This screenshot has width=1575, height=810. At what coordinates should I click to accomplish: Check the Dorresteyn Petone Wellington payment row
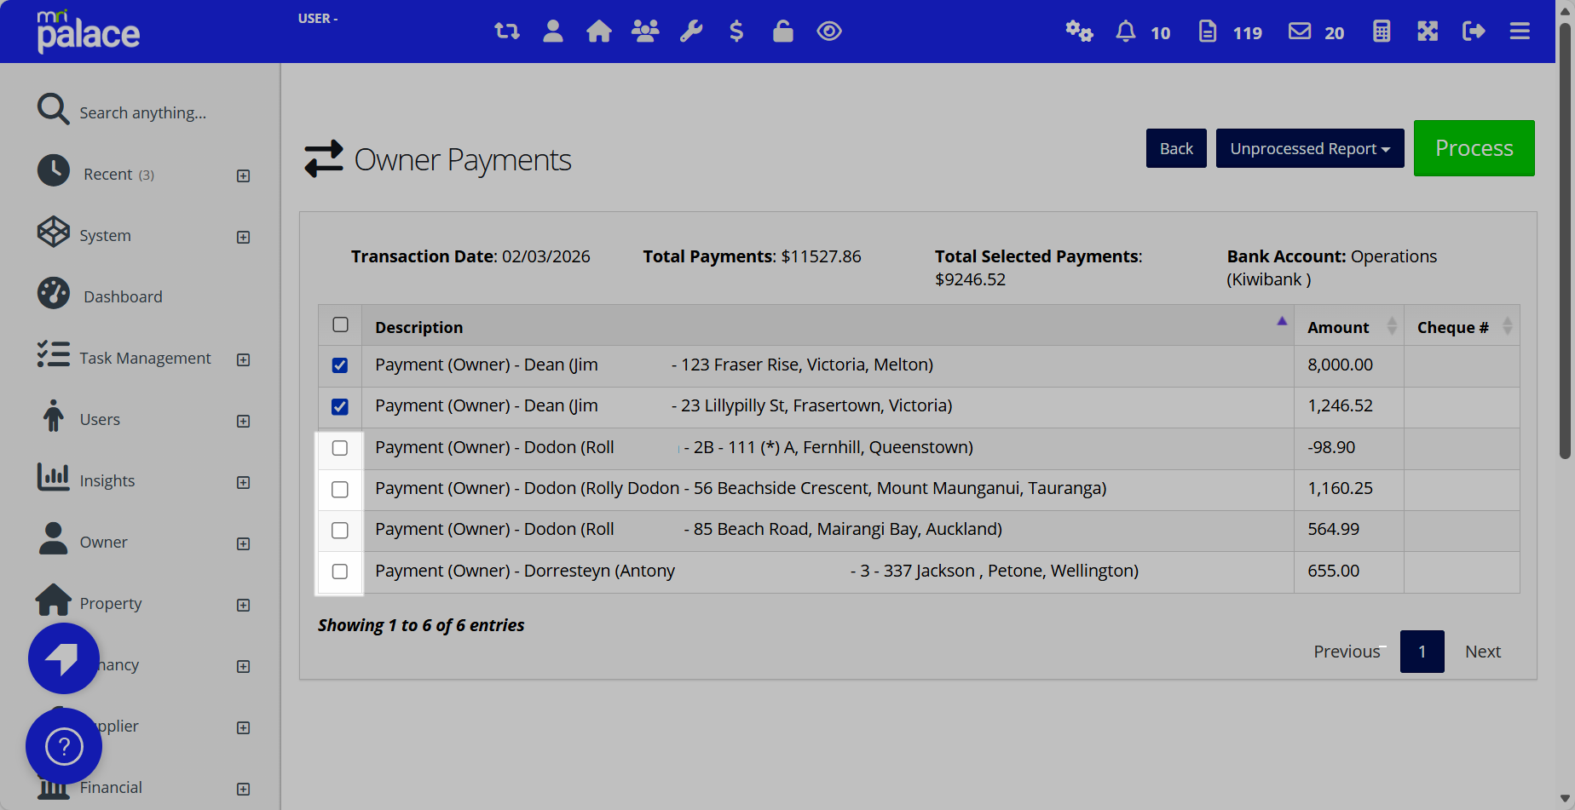(x=340, y=572)
